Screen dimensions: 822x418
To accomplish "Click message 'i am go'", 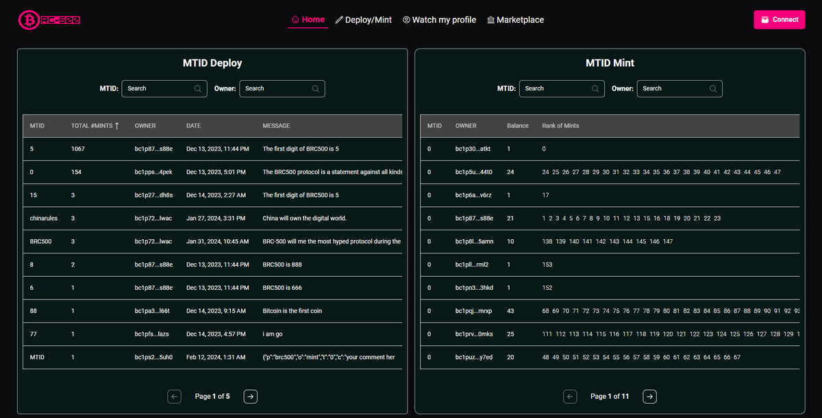I will (273, 334).
